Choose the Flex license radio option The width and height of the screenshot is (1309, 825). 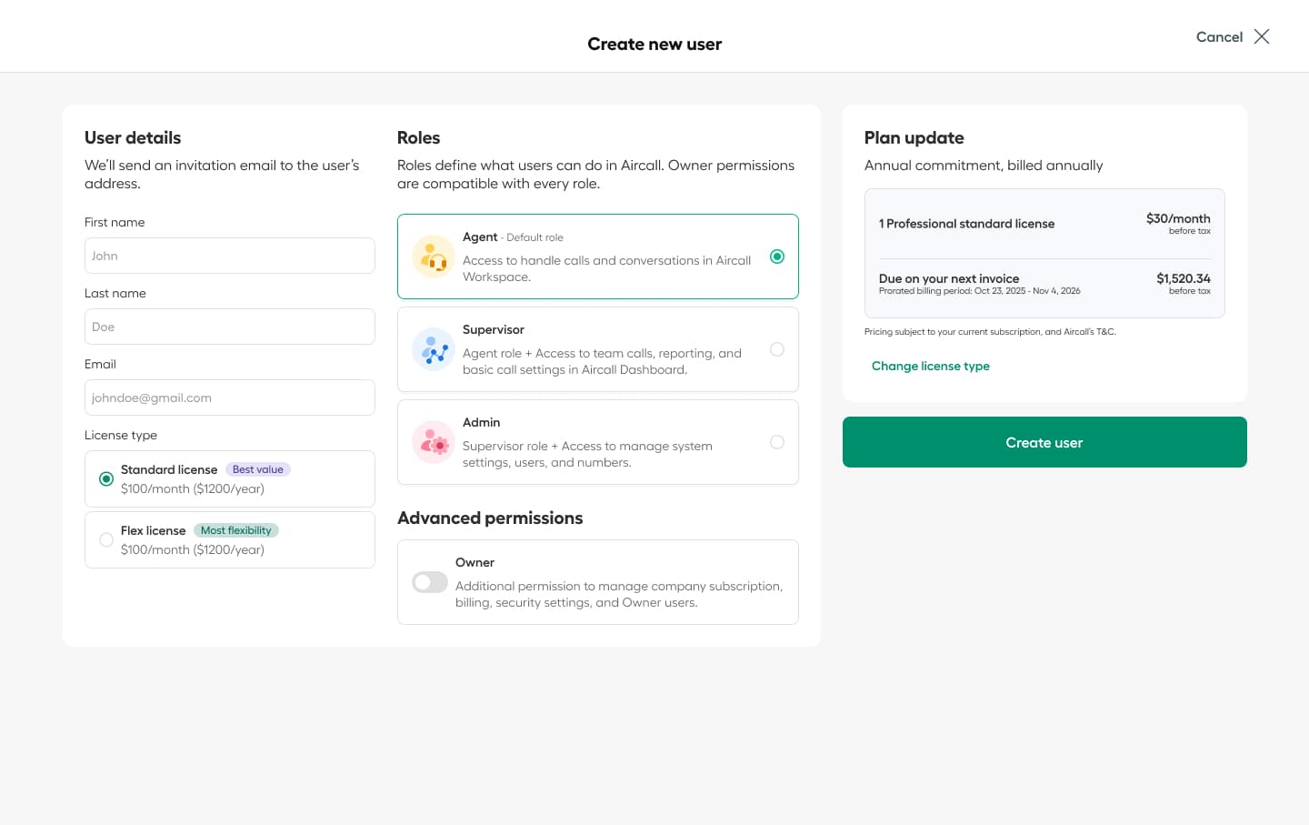[106, 539]
